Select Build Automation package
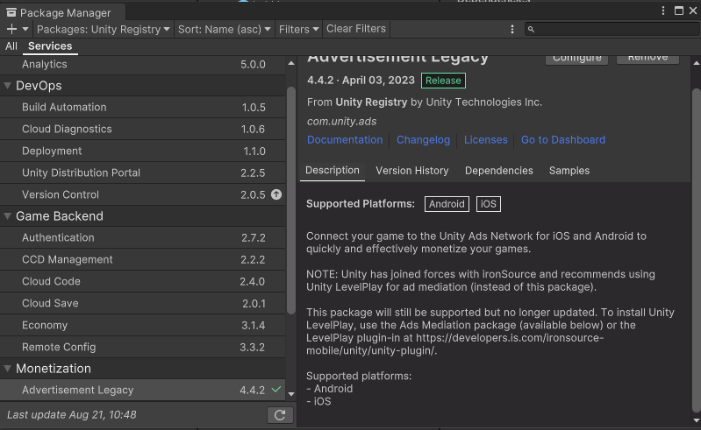This screenshot has height=430, width=701. (x=143, y=107)
